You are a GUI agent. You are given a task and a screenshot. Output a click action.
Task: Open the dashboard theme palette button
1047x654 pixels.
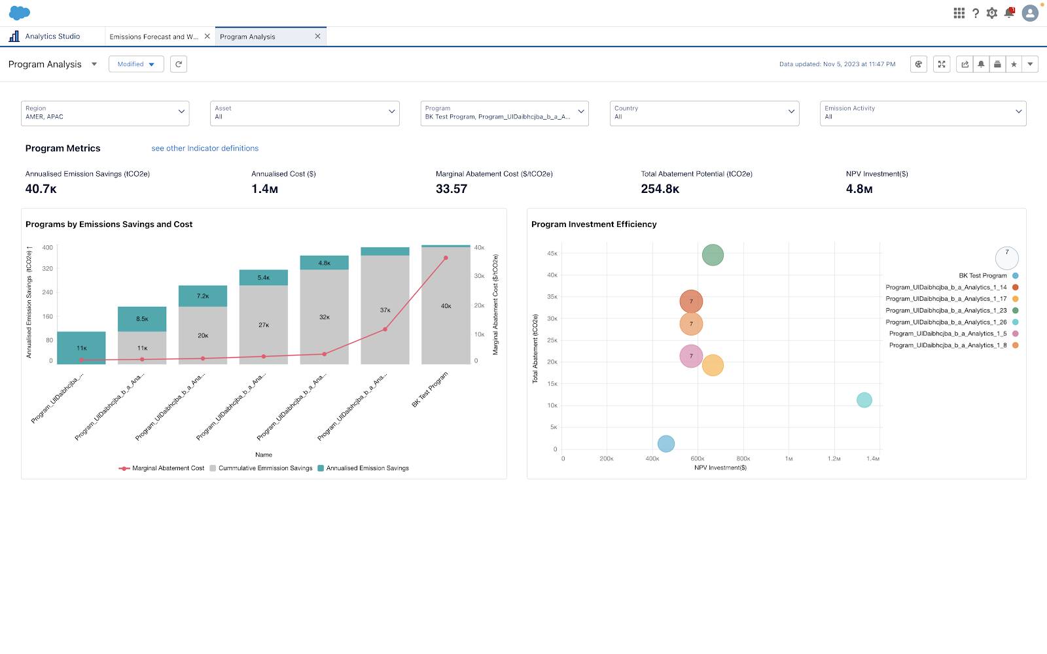click(919, 64)
